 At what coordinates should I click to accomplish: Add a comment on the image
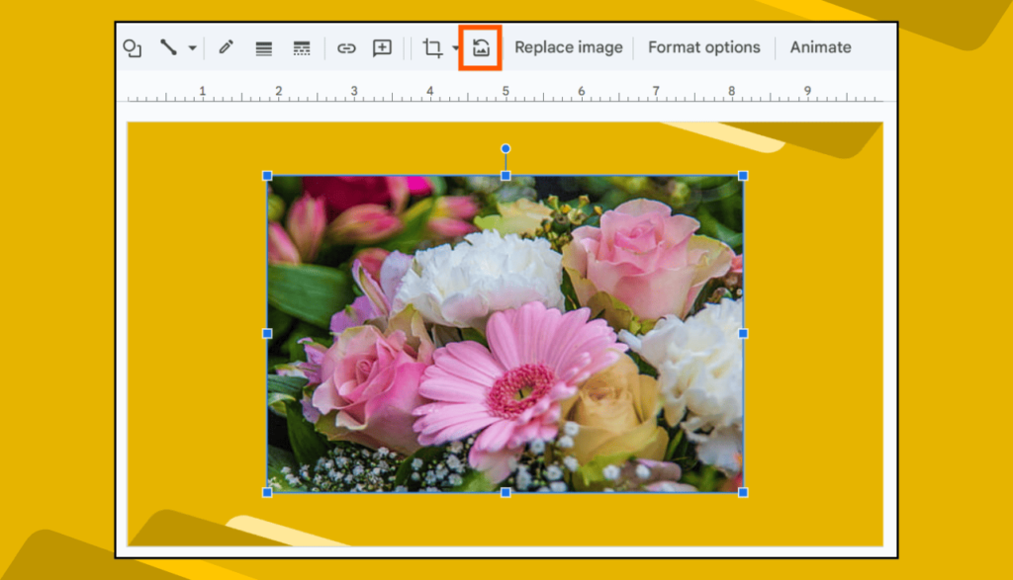point(383,47)
